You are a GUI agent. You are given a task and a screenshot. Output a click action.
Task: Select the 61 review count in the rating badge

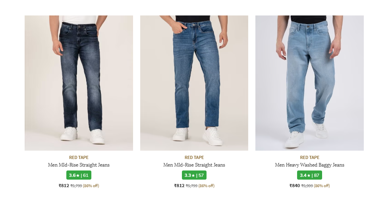(86, 175)
